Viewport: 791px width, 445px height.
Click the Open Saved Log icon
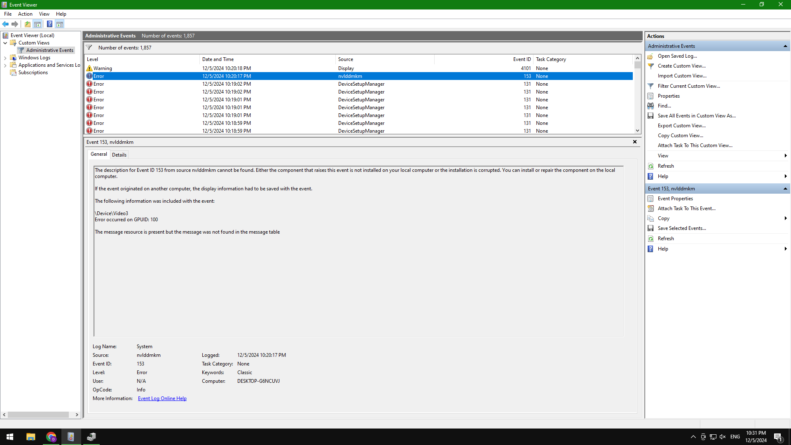(x=651, y=56)
